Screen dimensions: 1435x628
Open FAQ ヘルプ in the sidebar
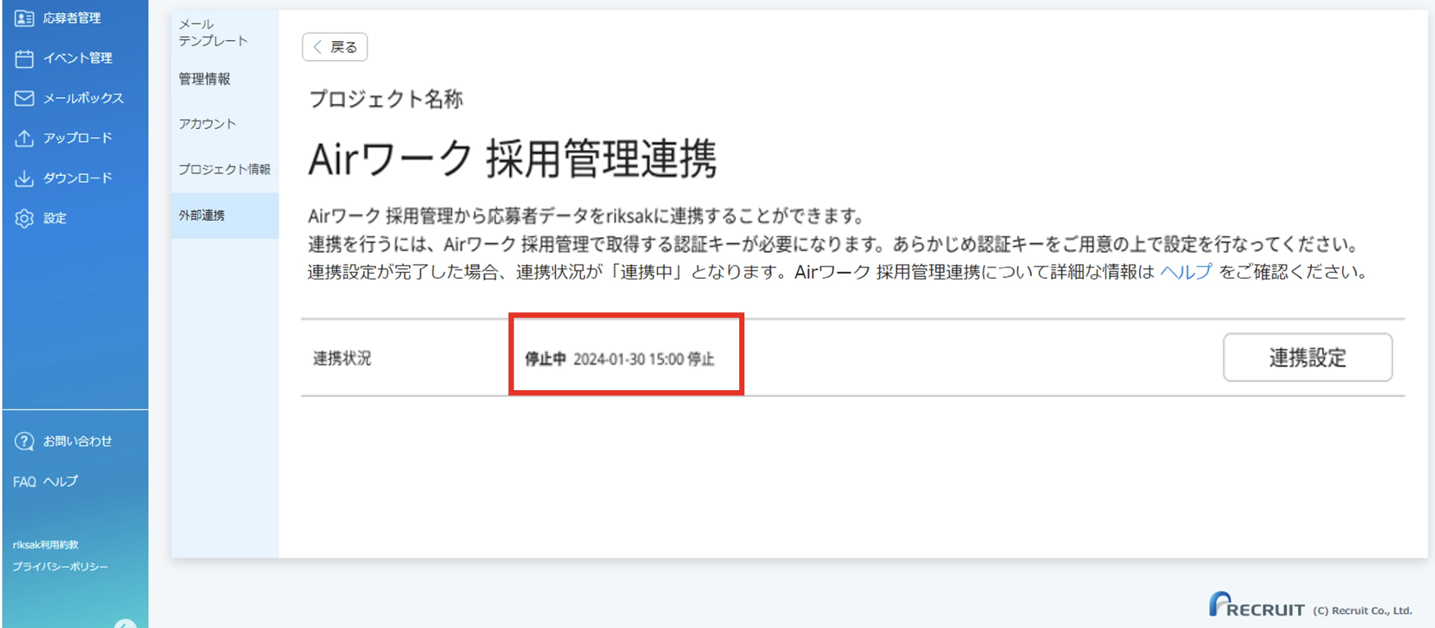click(45, 481)
